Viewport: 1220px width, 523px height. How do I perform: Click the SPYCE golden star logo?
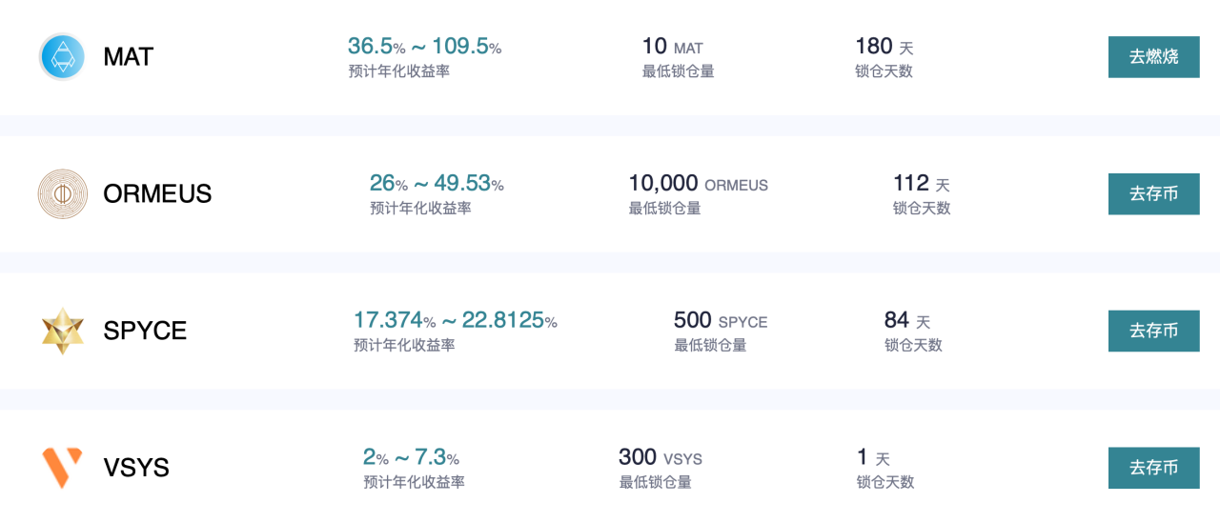pos(63,331)
